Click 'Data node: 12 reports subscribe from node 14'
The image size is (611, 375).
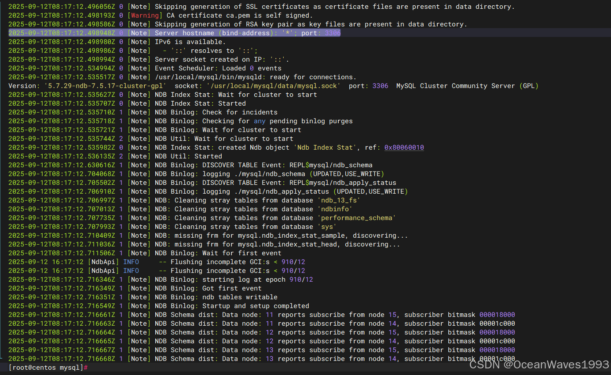tap(309, 341)
